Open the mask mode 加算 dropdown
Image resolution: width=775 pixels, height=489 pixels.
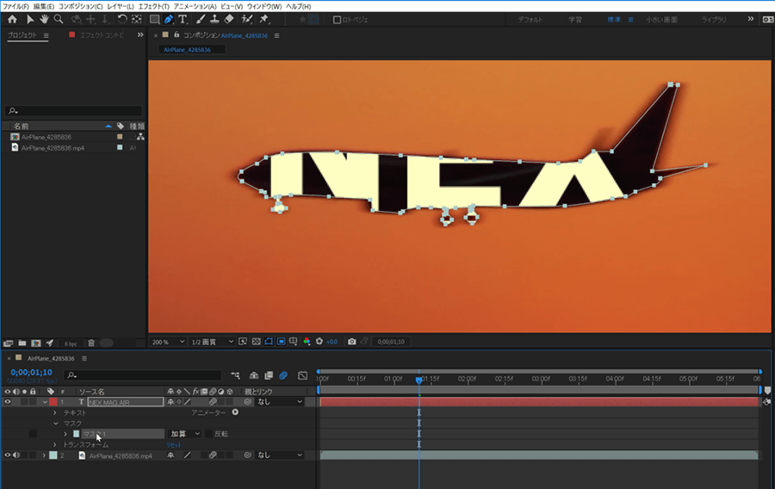click(x=184, y=434)
